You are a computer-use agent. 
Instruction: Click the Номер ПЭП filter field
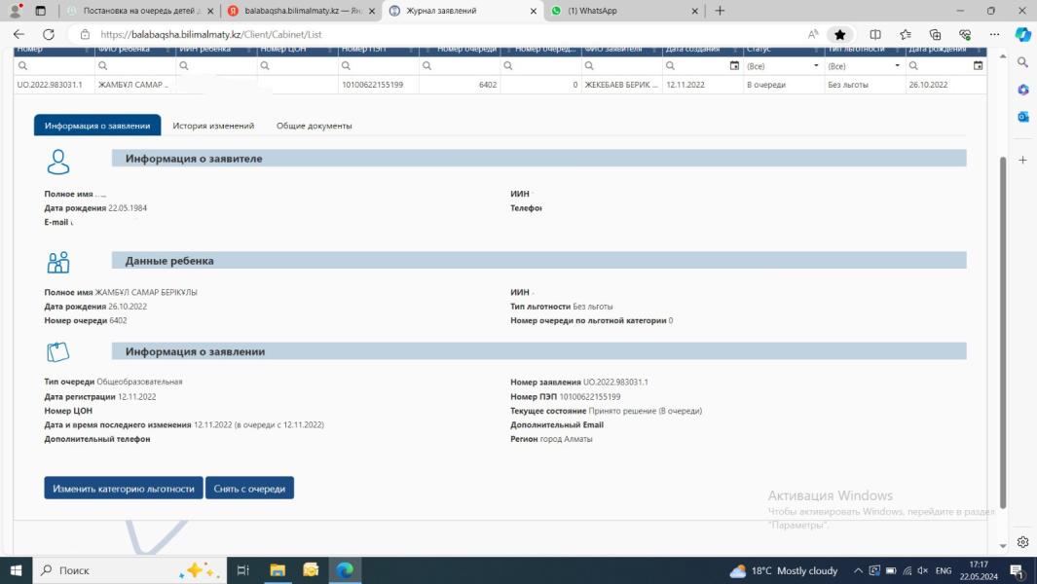click(x=379, y=65)
